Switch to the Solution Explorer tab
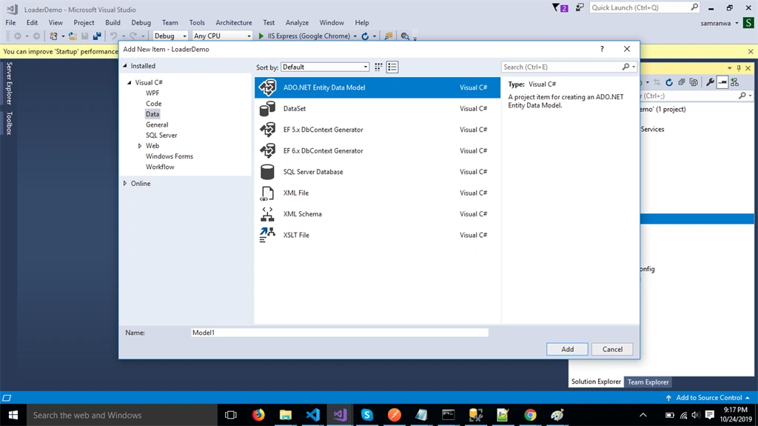758x426 pixels. 596,382
